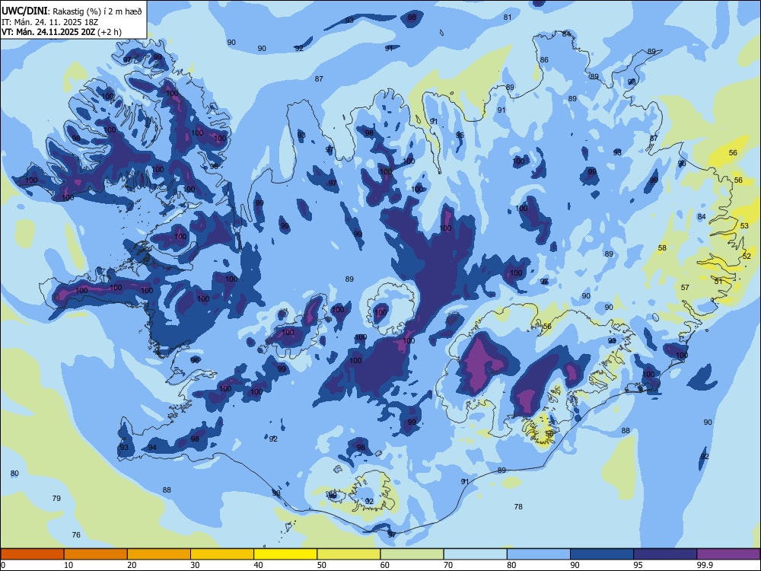Click the '78' humidity value south of the coast
The height and width of the screenshot is (571, 761).
click(x=518, y=506)
